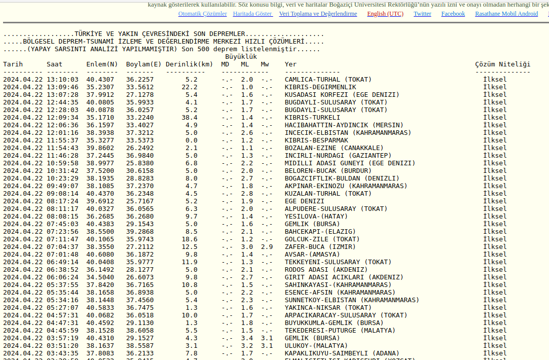This screenshot has width=549, height=360.
Task: Open Veri Toplama ve Değerlendirme link
Action: tap(318, 14)
